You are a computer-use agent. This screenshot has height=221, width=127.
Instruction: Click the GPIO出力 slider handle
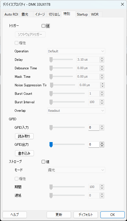51,145
